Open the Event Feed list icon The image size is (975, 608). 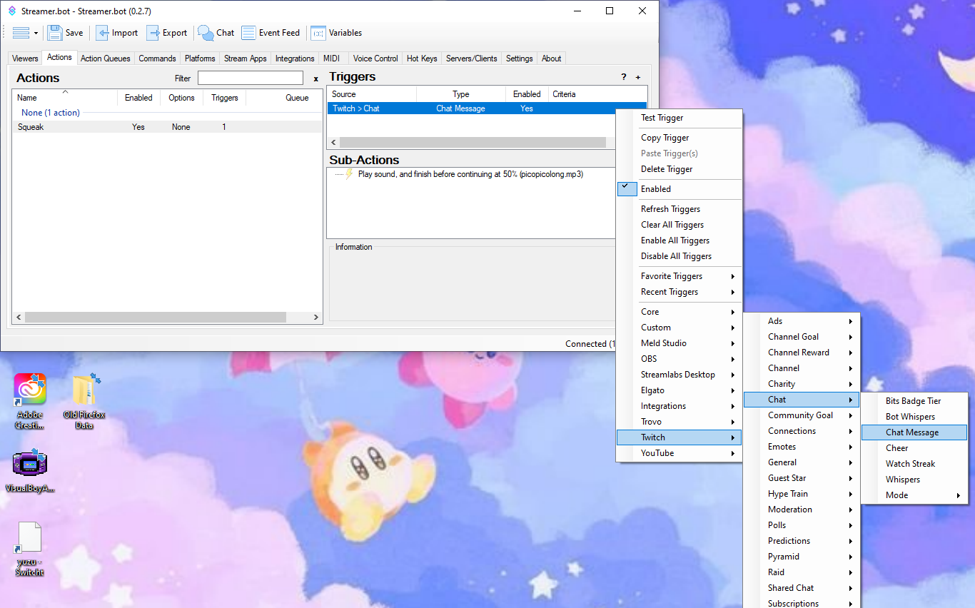point(248,33)
